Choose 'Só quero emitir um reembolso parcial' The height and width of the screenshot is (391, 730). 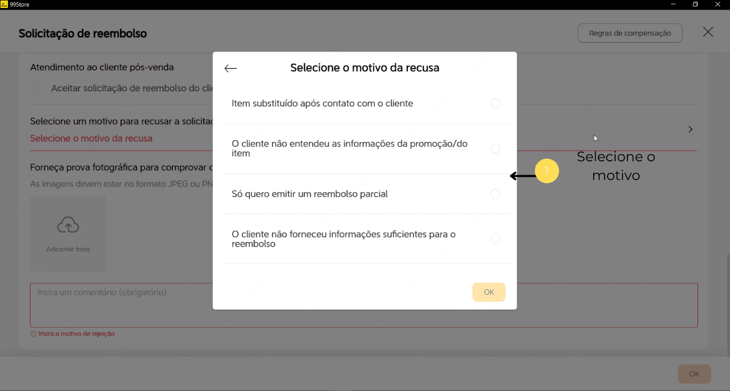click(495, 194)
